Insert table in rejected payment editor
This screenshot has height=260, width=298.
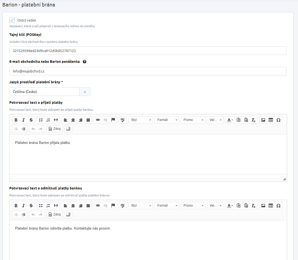(x=271, y=206)
